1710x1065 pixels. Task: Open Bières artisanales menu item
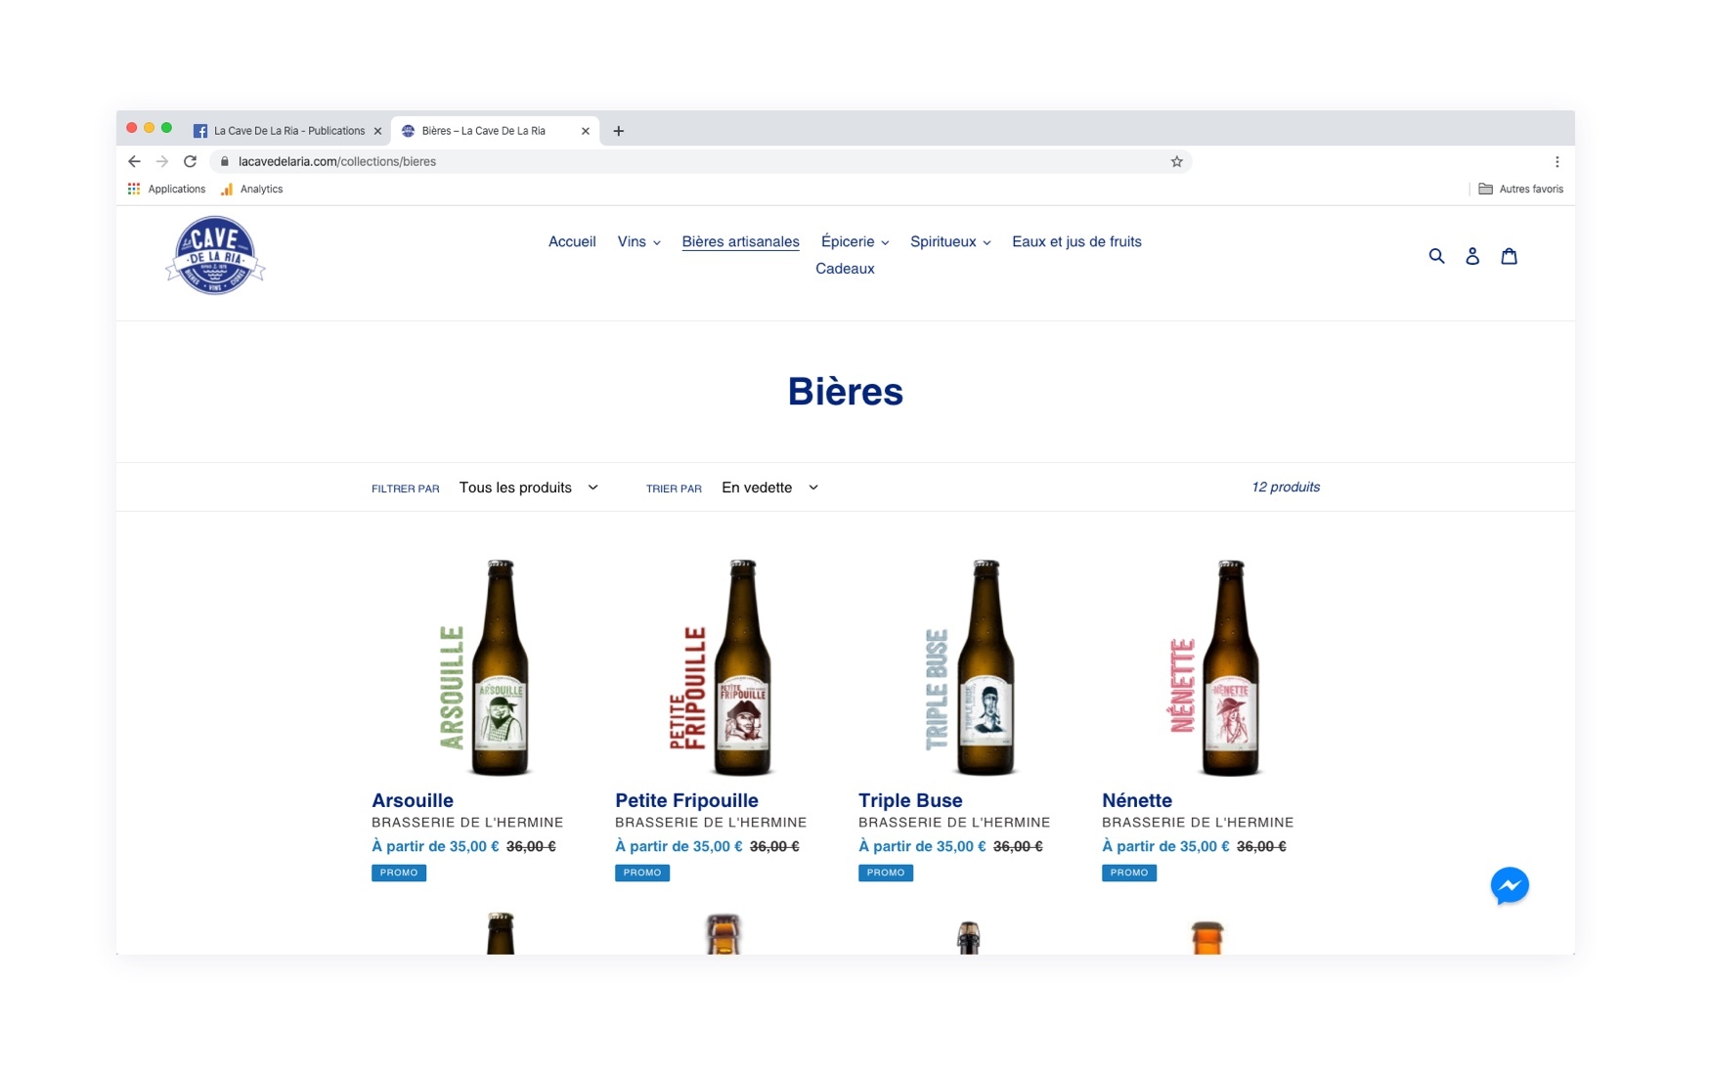740,242
